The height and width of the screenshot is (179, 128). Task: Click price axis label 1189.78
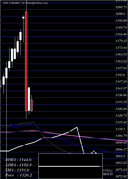pyautogui.click(x=121, y=28)
